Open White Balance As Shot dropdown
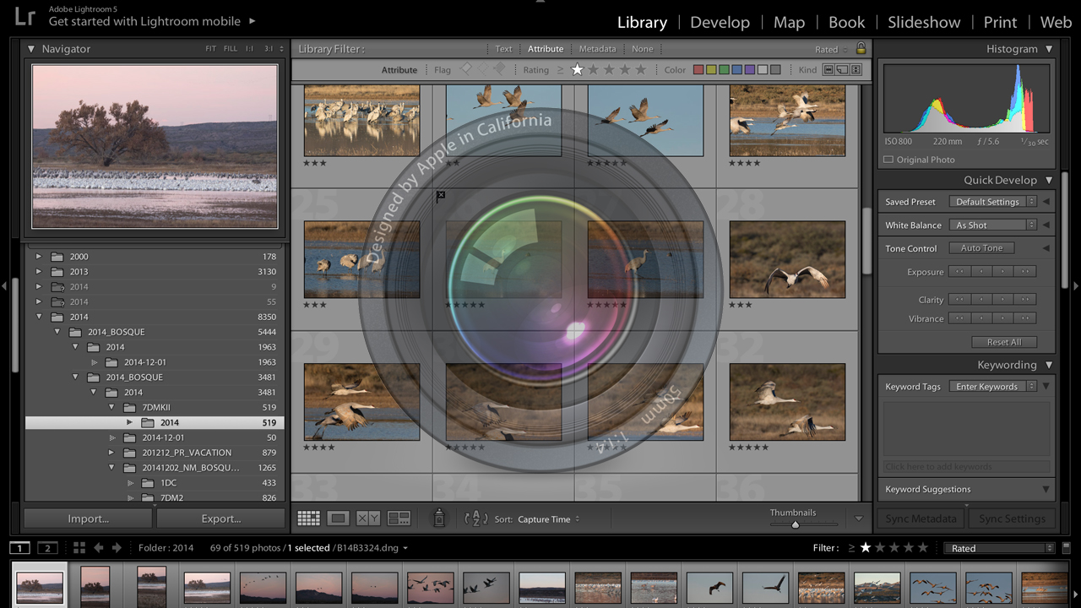The image size is (1081, 608). 992,225
